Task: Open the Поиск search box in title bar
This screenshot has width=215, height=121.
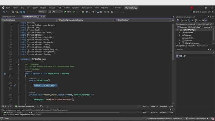Action: tap(117, 8)
